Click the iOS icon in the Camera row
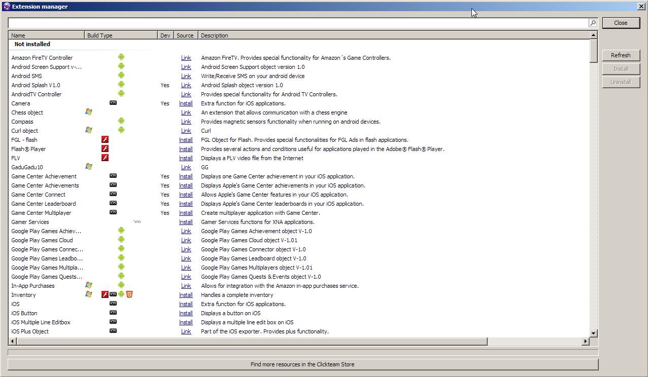648x377 pixels. coord(113,102)
